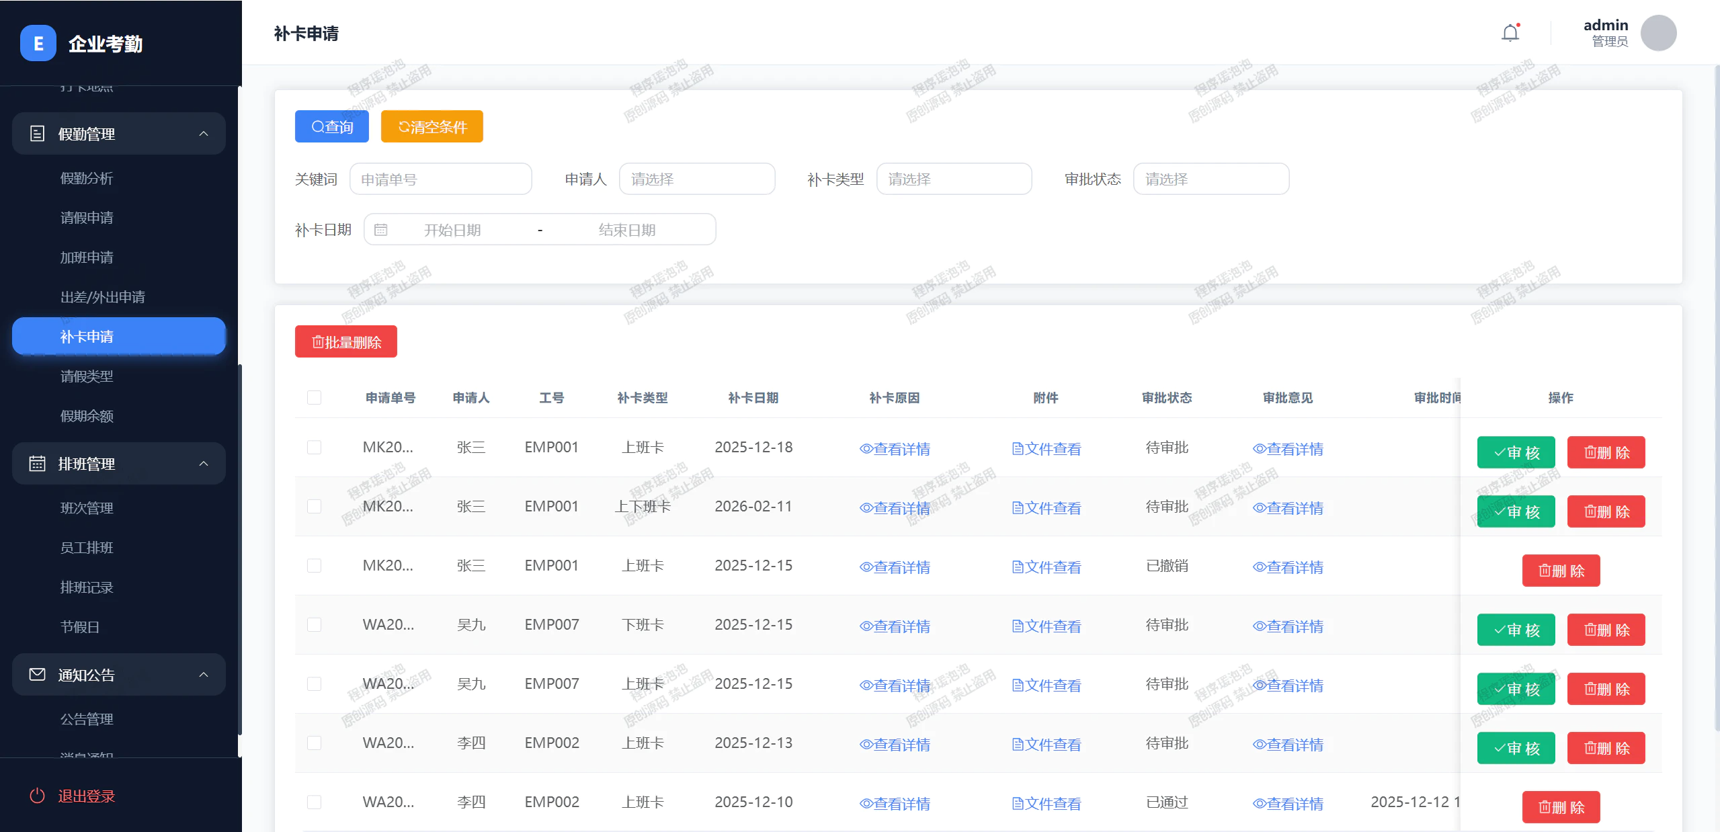The height and width of the screenshot is (832, 1720).
Task: Delete the 已撤销 row
Action: pyautogui.click(x=1561, y=571)
